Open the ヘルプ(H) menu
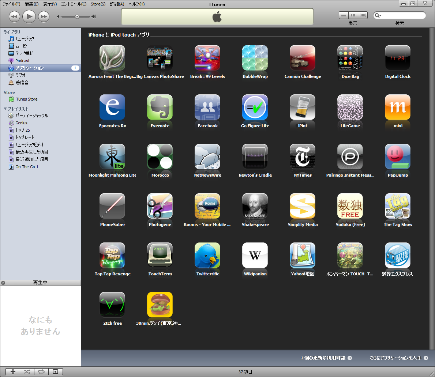Viewport: 435px width, 377px height. click(x=136, y=4)
